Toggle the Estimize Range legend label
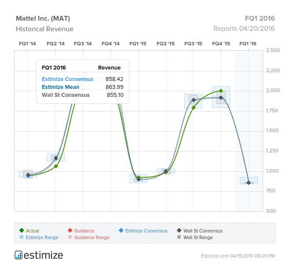297x273 pixels. pyautogui.click(x=42, y=237)
